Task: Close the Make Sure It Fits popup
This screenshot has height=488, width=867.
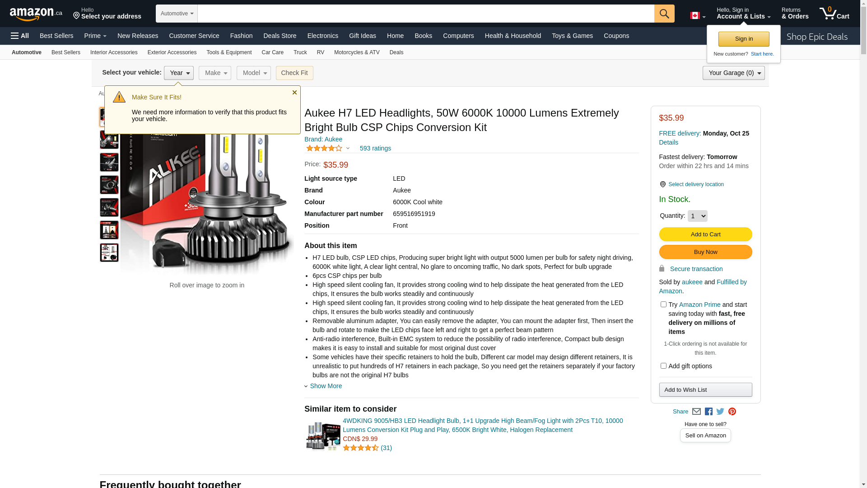Action: [294, 93]
